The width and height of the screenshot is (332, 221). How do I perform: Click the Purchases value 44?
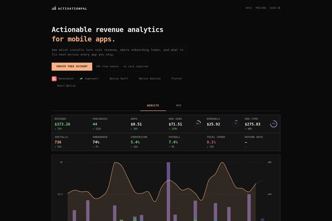pyautogui.click(x=95, y=124)
